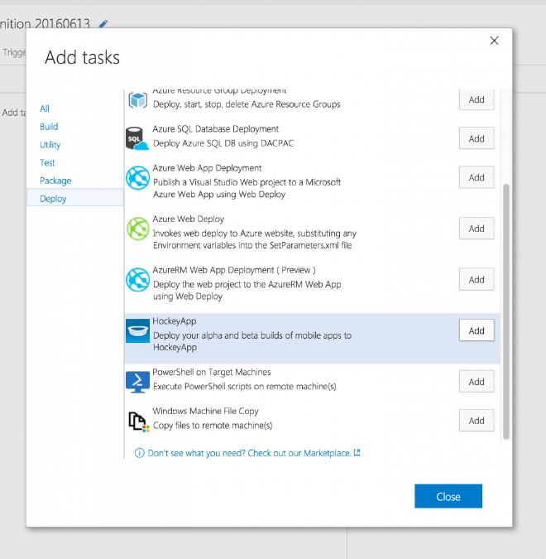
Task: Click the PowerShell on Target Machines icon
Action: [x=137, y=382]
